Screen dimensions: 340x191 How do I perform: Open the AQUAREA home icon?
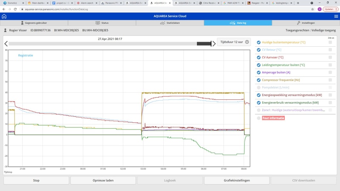coord(4,16)
